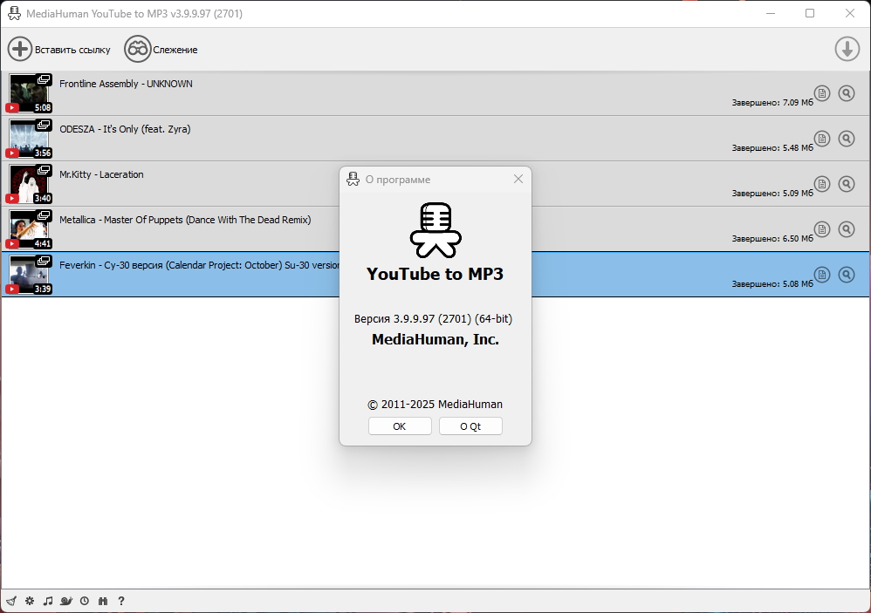This screenshot has width=871, height=613.
Task: Click the Feverkin video thumbnail
Action: pyautogui.click(x=30, y=275)
